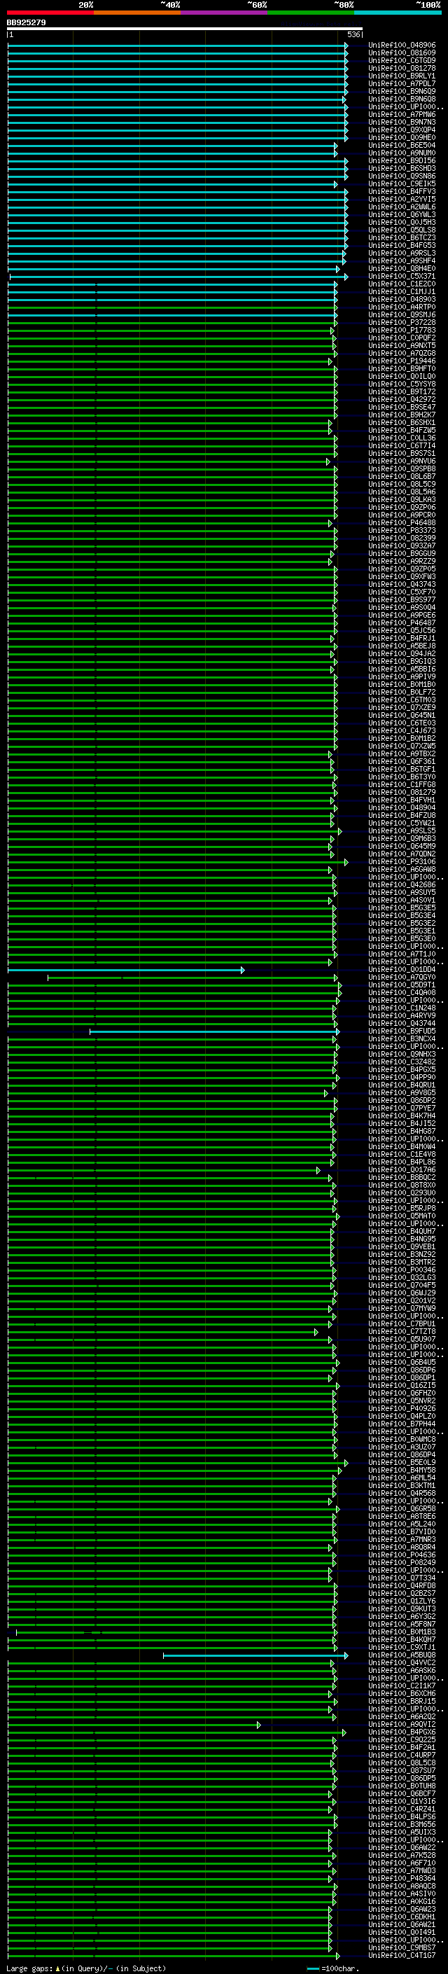Click the query end position 536
The width and height of the screenshot is (448, 1974).
pyautogui.click(x=353, y=34)
